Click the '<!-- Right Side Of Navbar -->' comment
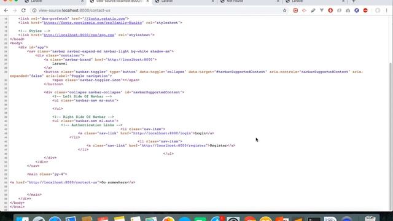393x221 pixels. pyautogui.click(x=83, y=117)
